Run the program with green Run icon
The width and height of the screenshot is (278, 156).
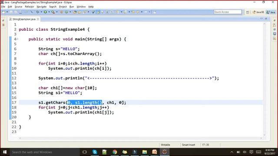tap(45, 12)
